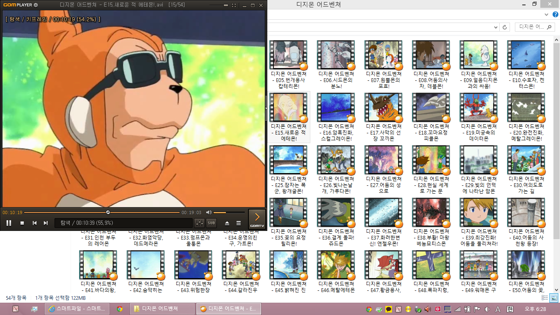Viewport: 560px width, 315px height.
Task: Select video E15.새로운 적 에테몬!
Action: point(289,117)
